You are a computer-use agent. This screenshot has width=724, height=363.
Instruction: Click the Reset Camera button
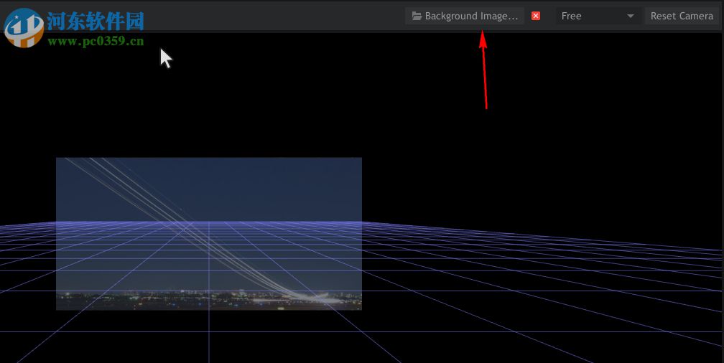[682, 16]
